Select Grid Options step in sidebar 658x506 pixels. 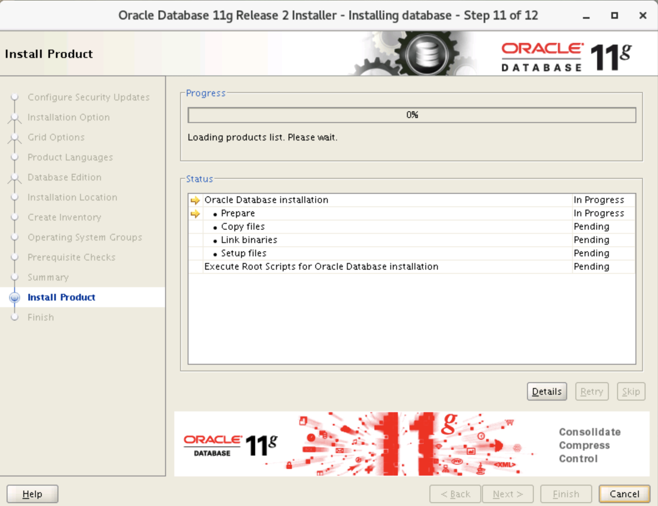tap(56, 137)
